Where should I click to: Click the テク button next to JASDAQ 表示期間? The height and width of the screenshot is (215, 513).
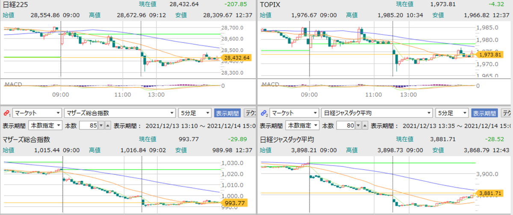click(x=507, y=113)
